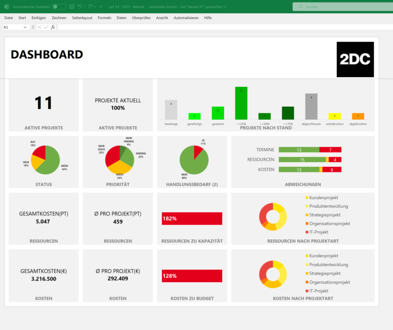Click the STATUS pie chart

(46, 160)
